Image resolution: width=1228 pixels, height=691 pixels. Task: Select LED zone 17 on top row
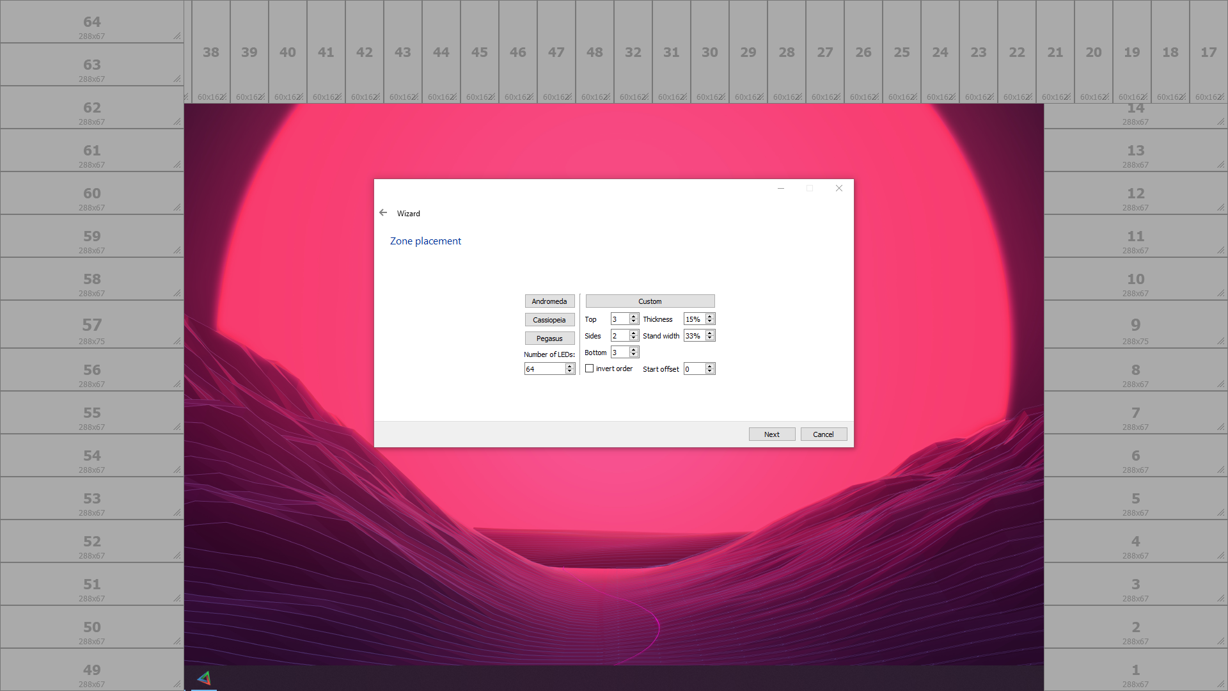pyautogui.click(x=1209, y=52)
